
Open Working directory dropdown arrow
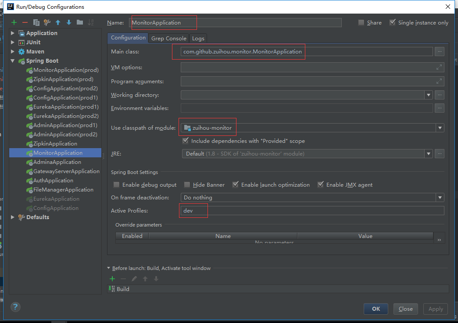pos(429,95)
